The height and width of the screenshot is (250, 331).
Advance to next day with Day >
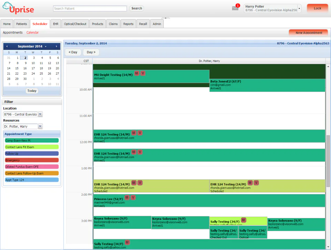pos(91,52)
